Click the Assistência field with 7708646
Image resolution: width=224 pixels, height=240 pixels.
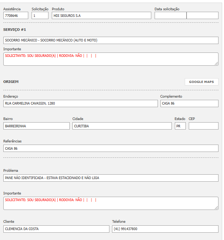pyautogui.click(x=16, y=15)
